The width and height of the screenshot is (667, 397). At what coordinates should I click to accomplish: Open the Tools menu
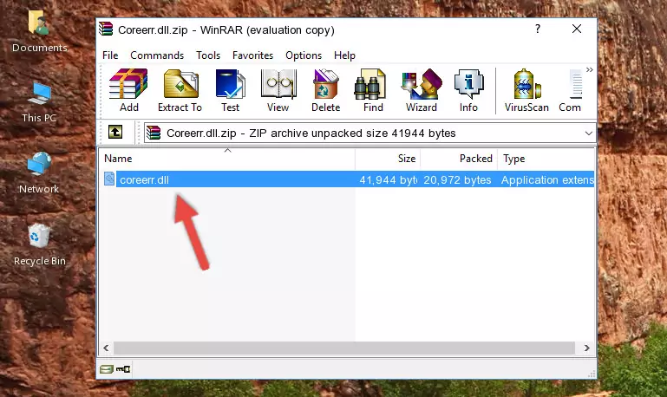point(208,55)
